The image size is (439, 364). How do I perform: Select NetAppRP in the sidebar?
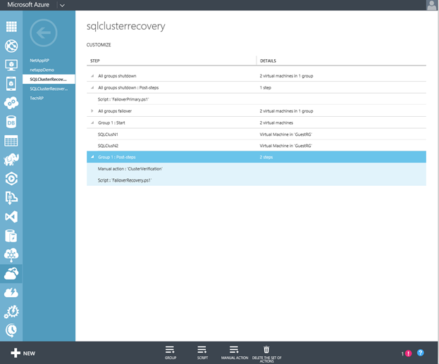pyautogui.click(x=39, y=61)
